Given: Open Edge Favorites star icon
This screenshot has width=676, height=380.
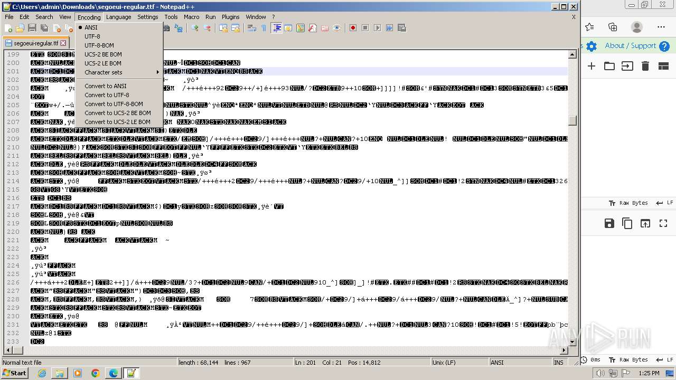Looking at the screenshot, I should point(590,27).
